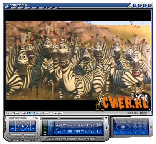Eject the disc with the eject icon
This screenshot has width=156, height=144.
click(x=33, y=129)
